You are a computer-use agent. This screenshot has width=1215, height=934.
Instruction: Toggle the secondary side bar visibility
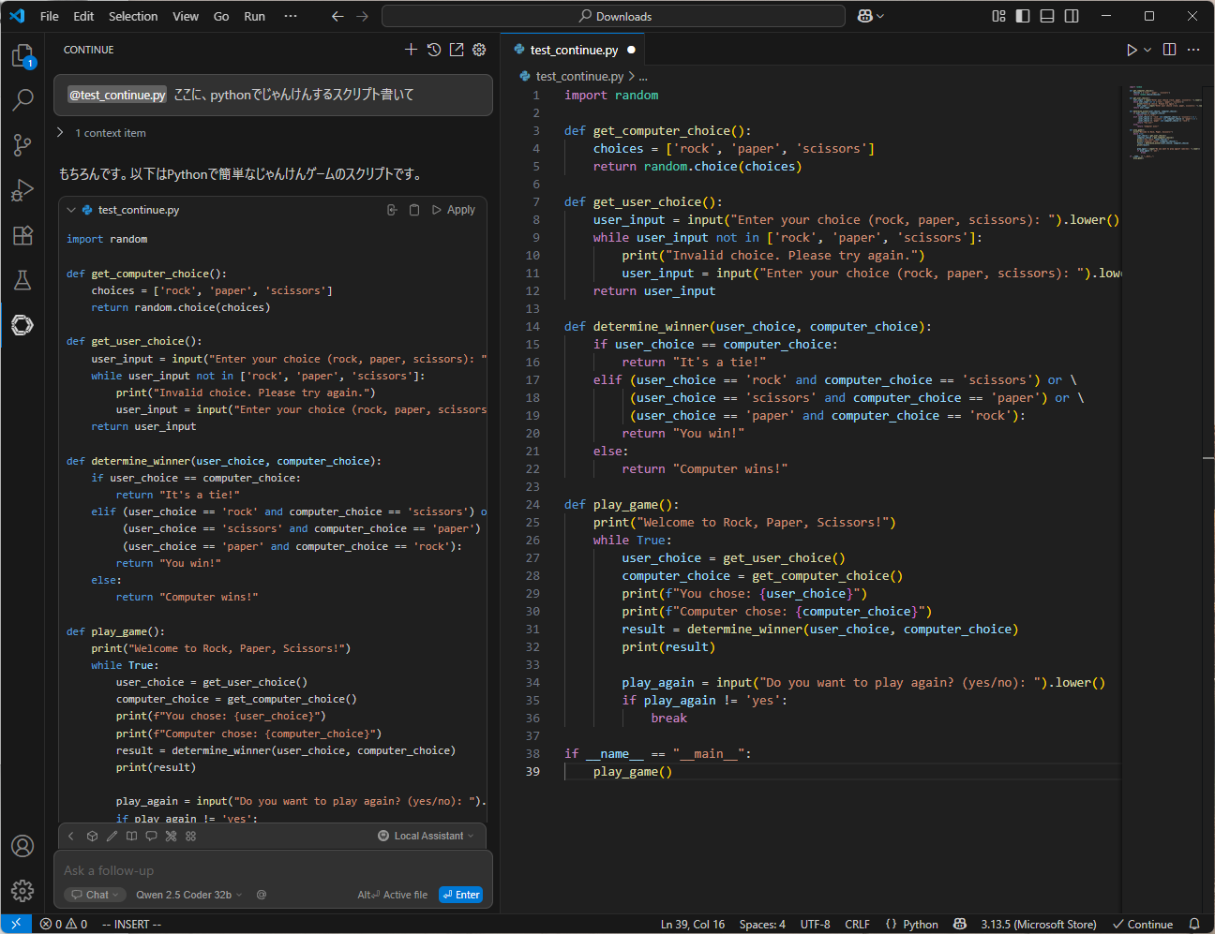coord(1072,16)
